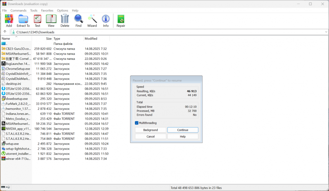Select ChromeSetup.exe in the file list

(x=18, y=69)
